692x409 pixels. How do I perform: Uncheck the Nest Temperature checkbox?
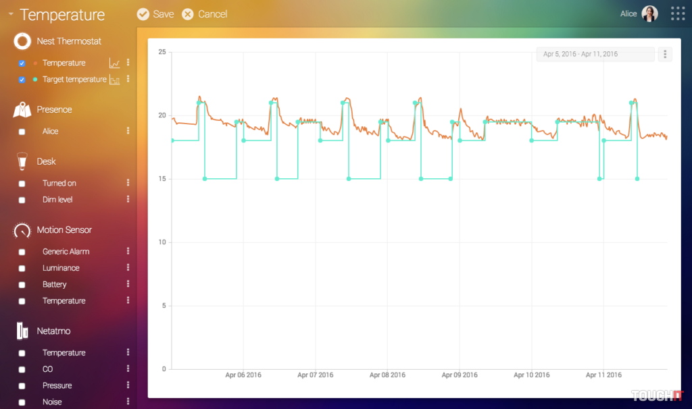(x=22, y=63)
